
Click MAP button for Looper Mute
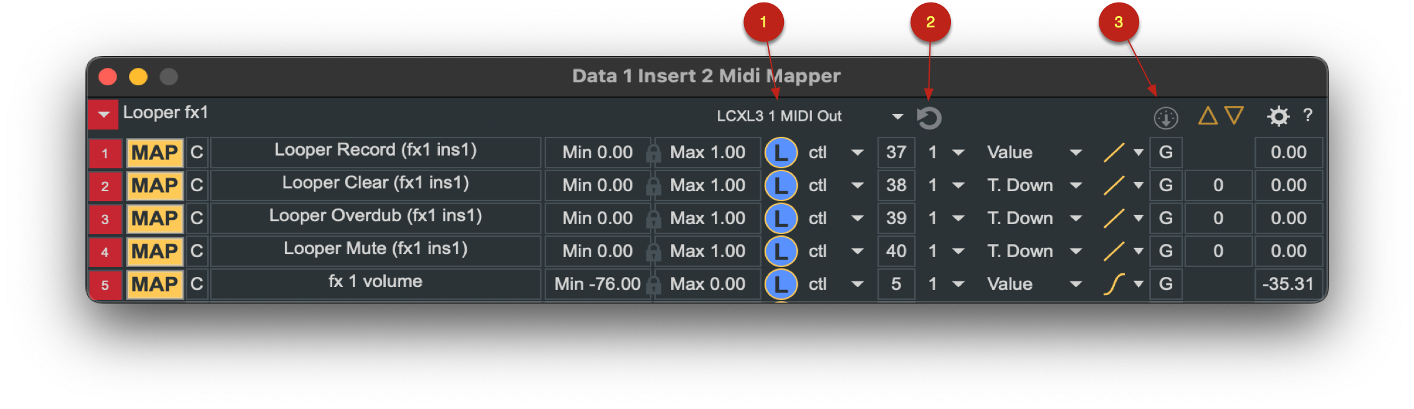point(155,252)
